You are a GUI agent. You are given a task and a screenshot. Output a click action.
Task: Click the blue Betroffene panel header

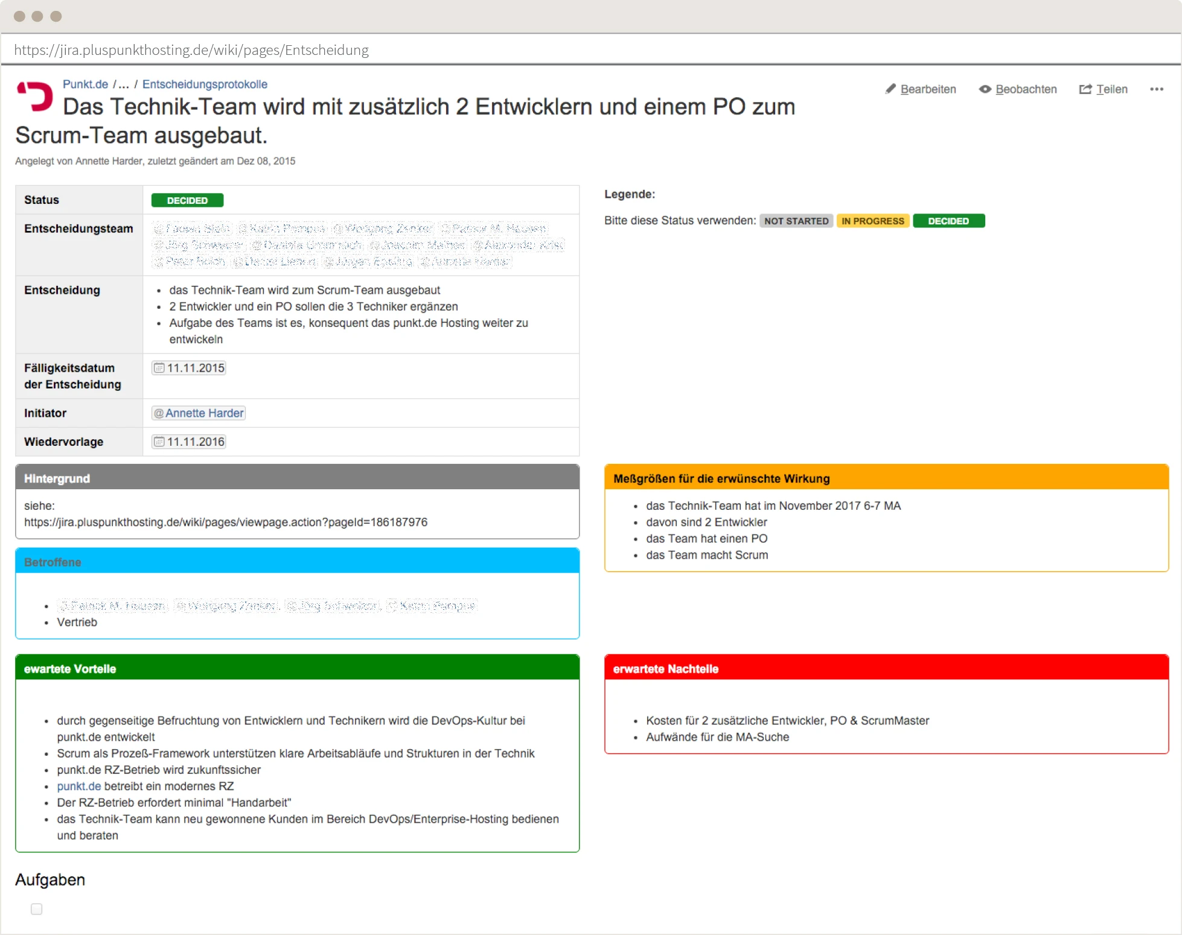click(298, 561)
